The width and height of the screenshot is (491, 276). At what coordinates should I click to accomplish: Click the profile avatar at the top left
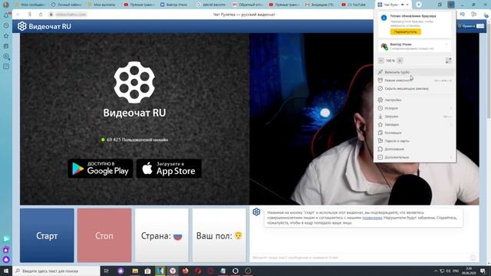[6, 5]
